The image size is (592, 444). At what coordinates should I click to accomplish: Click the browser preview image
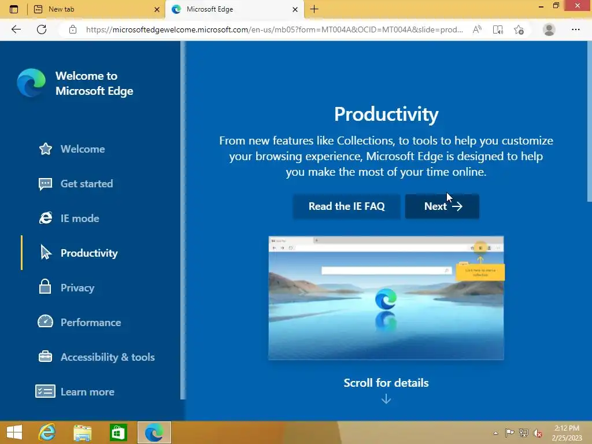coord(386,298)
